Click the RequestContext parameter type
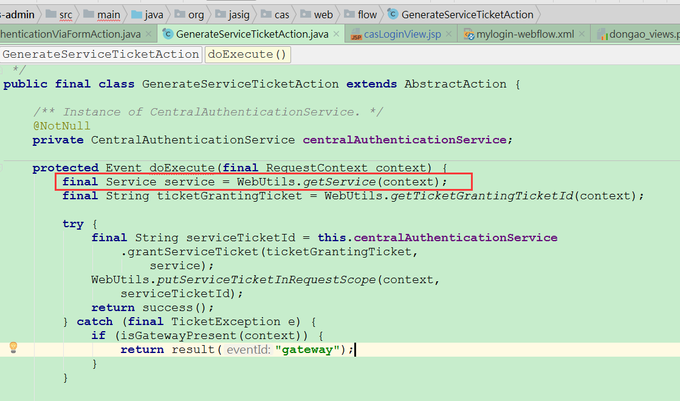 click(x=317, y=168)
